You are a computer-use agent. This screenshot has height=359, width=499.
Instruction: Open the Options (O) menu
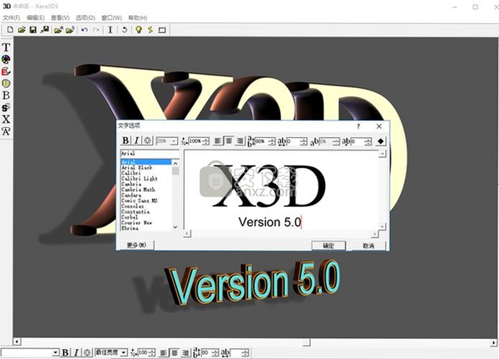(86, 17)
